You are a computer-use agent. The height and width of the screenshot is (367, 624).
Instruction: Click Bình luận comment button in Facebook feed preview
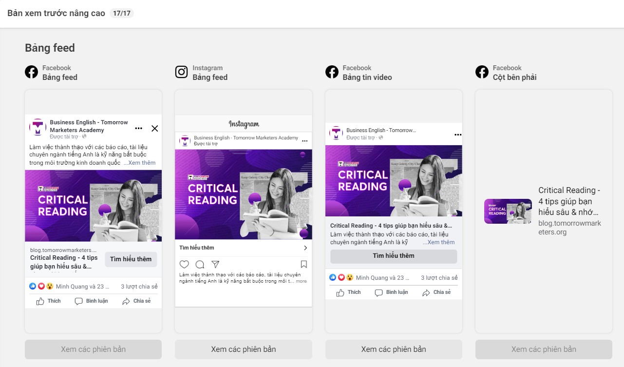click(92, 301)
